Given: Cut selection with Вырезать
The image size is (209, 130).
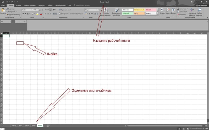Looking at the screenshot, I should pyautogui.click(x=10, y=9).
